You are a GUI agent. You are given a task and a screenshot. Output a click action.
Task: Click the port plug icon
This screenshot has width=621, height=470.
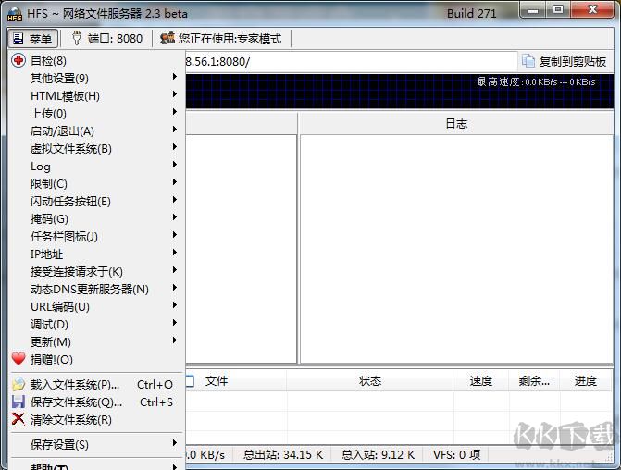77,38
